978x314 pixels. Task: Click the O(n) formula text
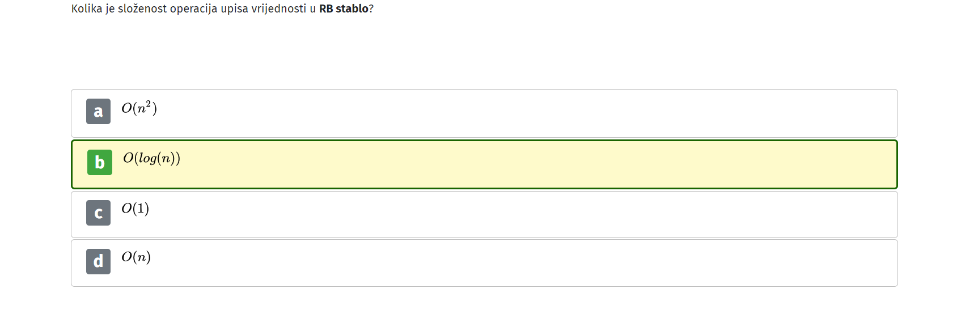(136, 257)
